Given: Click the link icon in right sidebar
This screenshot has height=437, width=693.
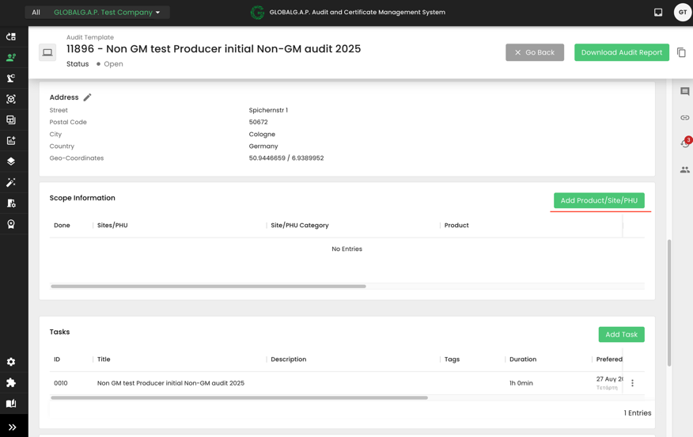Looking at the screenshot, I should pos(684,118).
